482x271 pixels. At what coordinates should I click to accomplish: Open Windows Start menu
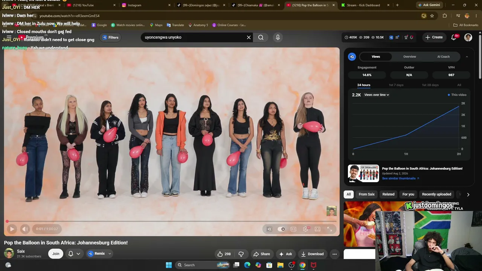point(169,265)
